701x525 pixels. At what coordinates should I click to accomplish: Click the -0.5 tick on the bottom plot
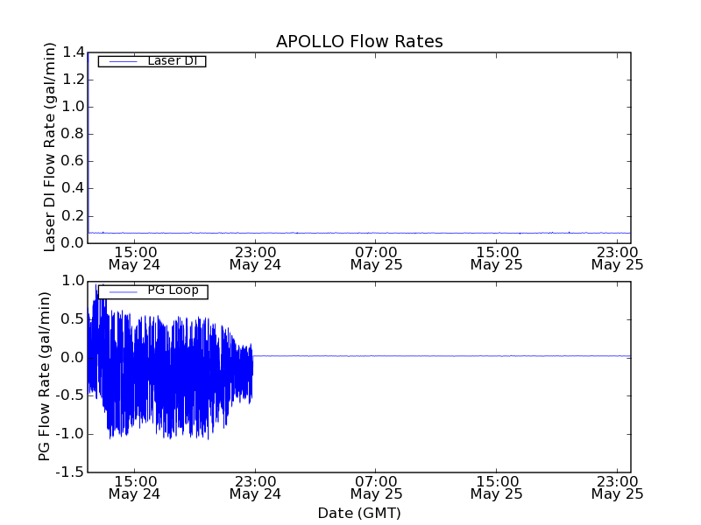tap(70, 395)
